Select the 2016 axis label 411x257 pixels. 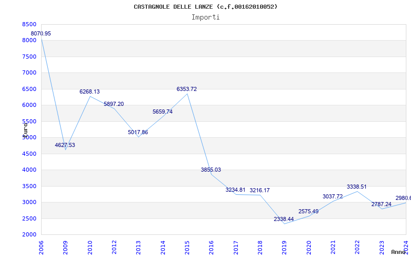point(212,248)
